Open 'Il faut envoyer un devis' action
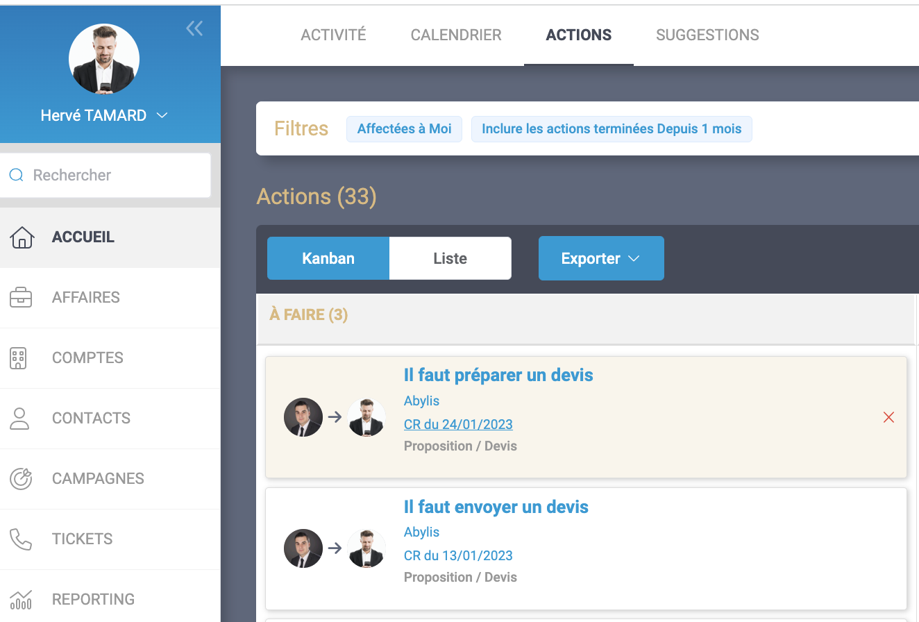Viewport: 919px width, 622px height. [496, 507]
